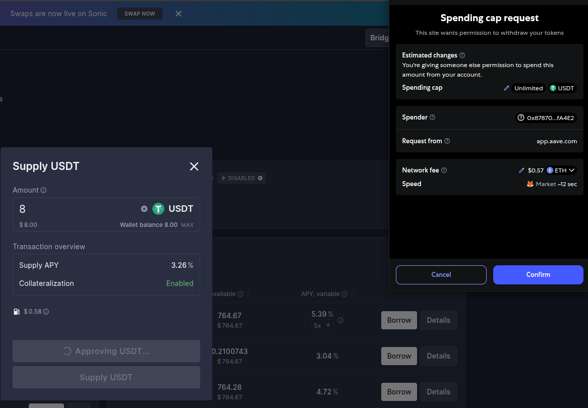Click the MetaMask fox Market speed icon

(530, 184)
